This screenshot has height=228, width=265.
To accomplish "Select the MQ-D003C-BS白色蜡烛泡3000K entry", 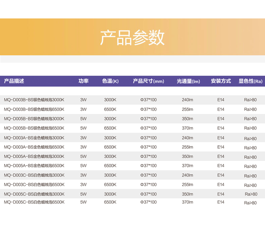I will (x=34, y=175).
